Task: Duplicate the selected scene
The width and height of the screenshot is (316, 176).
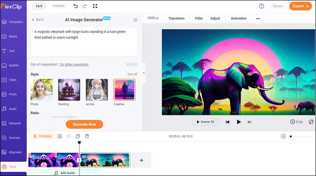Action: tap(78, 136)
